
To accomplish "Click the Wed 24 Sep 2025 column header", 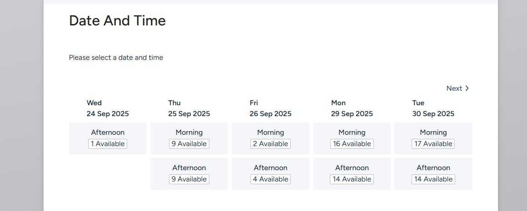I will click(108, 108).
